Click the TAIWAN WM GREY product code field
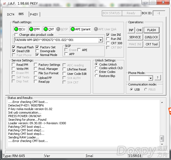The width and height of the screenshot is (171, 160). [x=57, y=40]
